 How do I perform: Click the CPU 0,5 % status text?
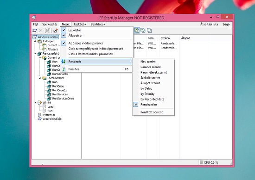point(211,162)
